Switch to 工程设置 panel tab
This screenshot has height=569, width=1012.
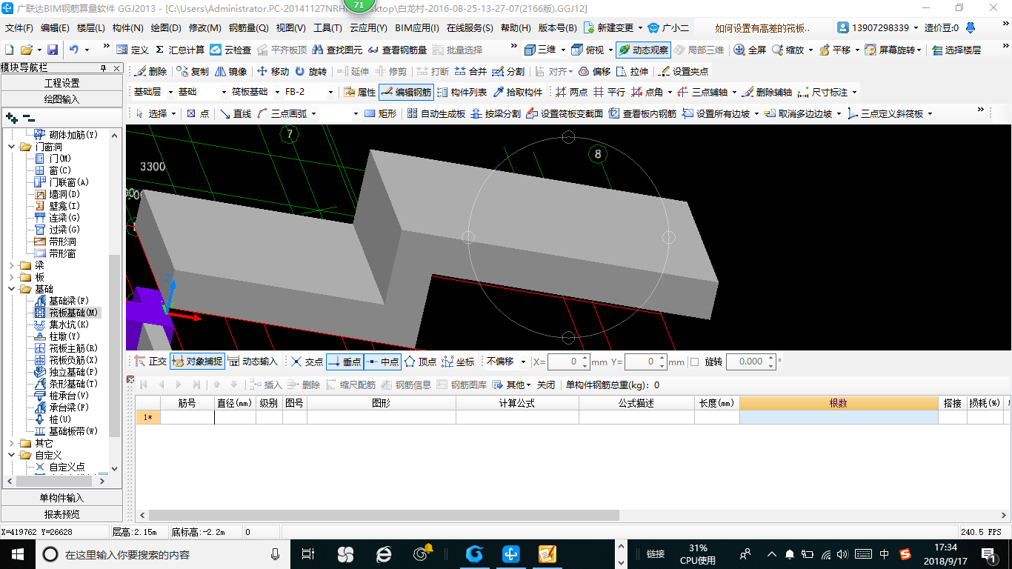(x=61, y=83)
